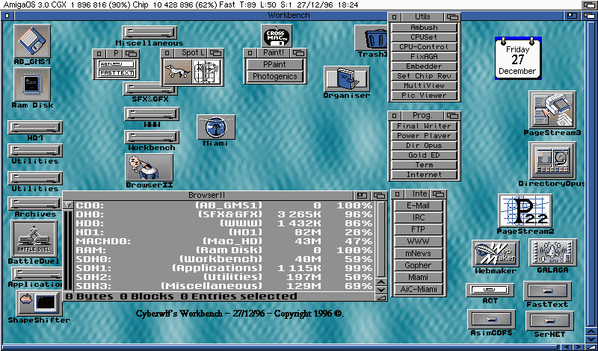
Task: Launch the Miami palm tree icon
Action: [216, 127]
